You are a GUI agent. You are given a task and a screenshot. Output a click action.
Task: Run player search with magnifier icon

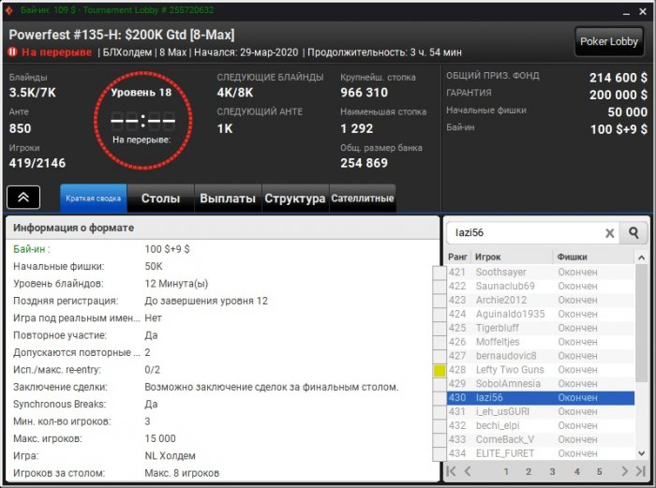pos(634,232)
